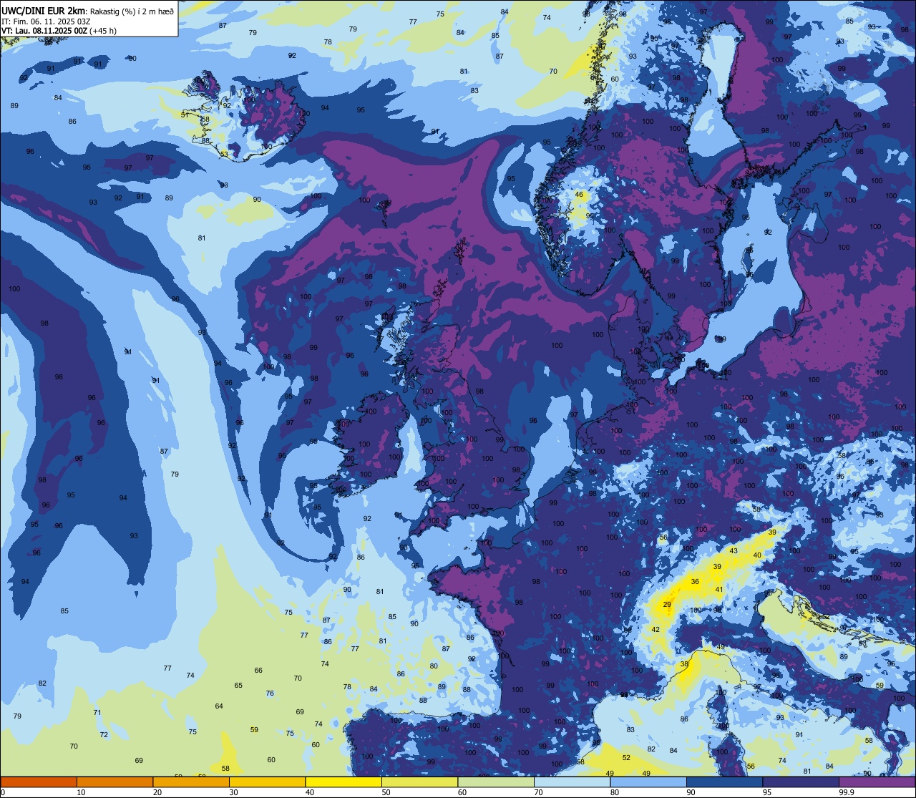
Task: Click the 0–10 dark orange legend swatch
Action: point(39,782)
